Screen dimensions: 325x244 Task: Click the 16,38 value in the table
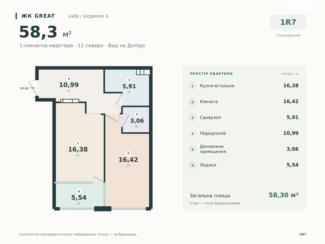(x=291, y=86)
